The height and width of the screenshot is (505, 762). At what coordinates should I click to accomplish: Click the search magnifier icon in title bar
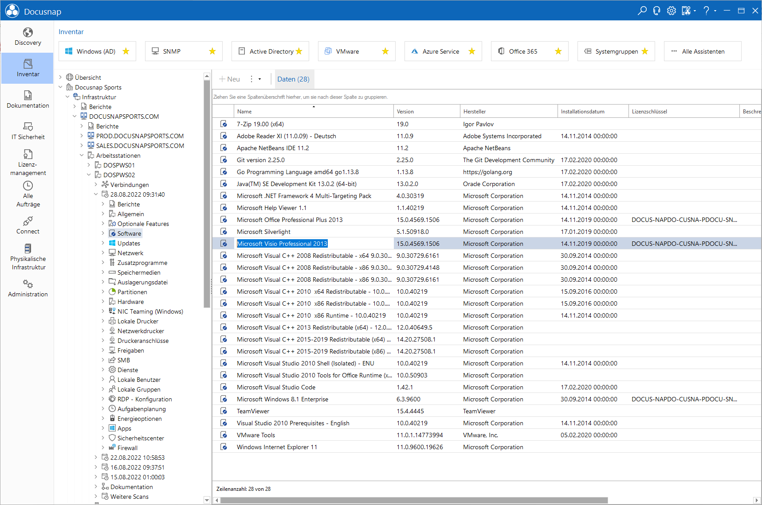pyautogui.click(x=642, y=11)
